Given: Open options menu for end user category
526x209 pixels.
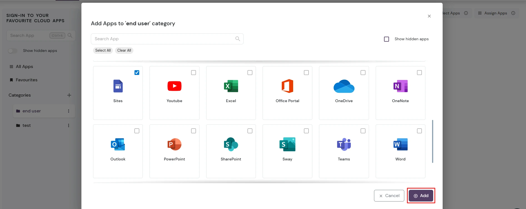Looking at the screenshot, I should coord(69,111).
